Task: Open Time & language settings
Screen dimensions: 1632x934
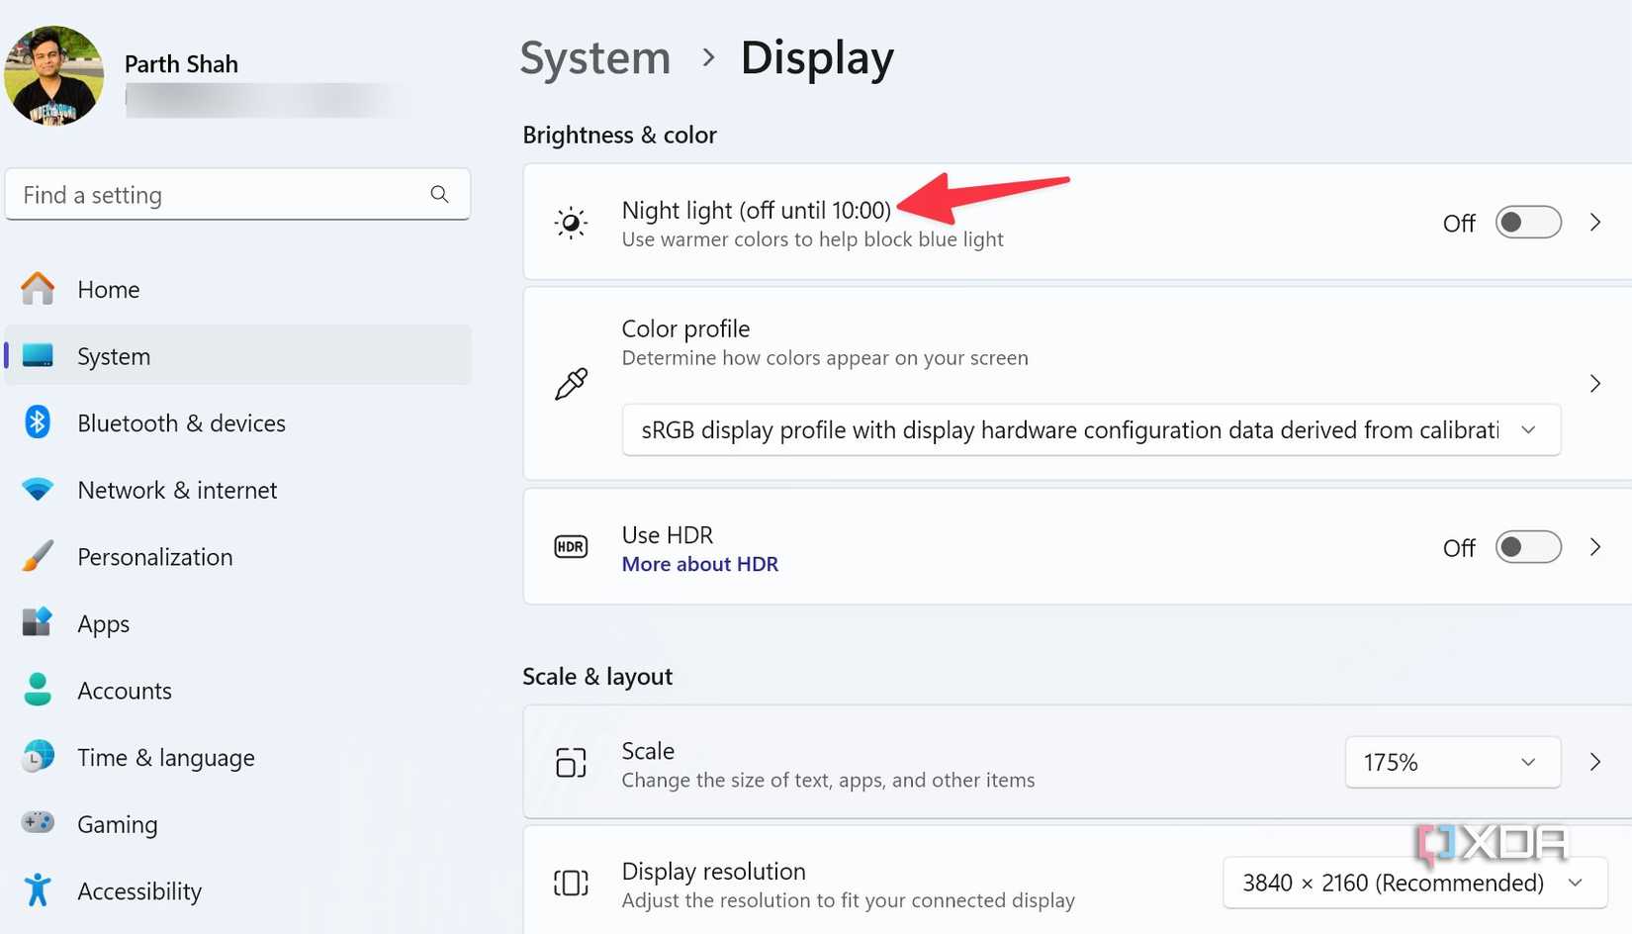Action: [237, 757]
